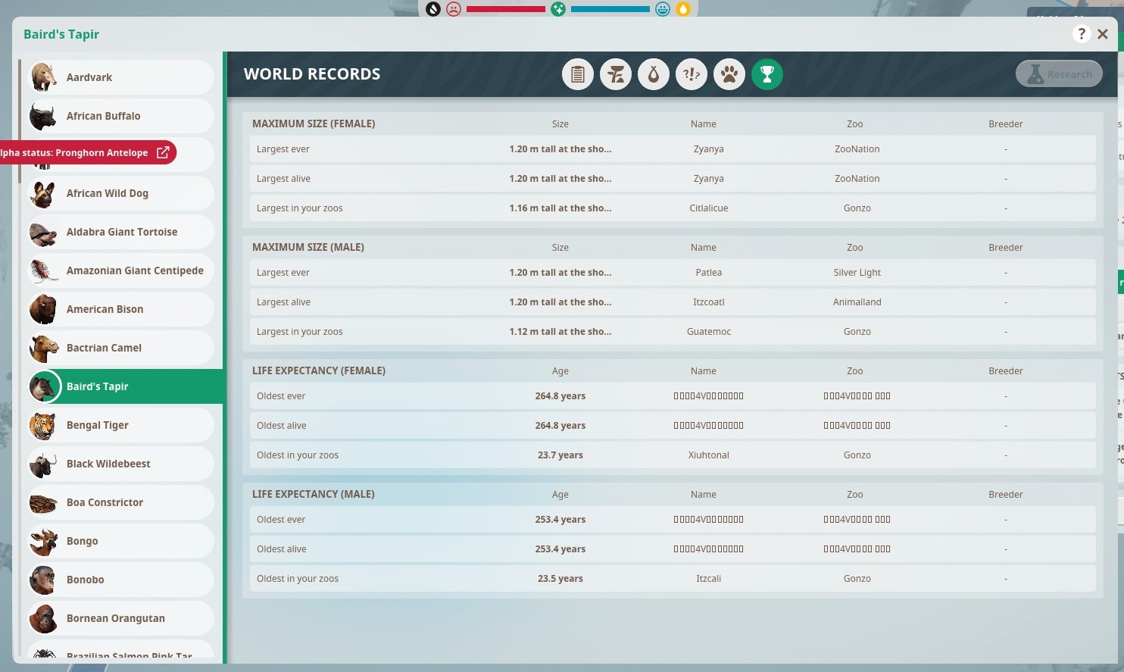Screen dimensions: 1124x672
Task: Click the Boa Constrictor portrait icon
Action: pos(44,502)
